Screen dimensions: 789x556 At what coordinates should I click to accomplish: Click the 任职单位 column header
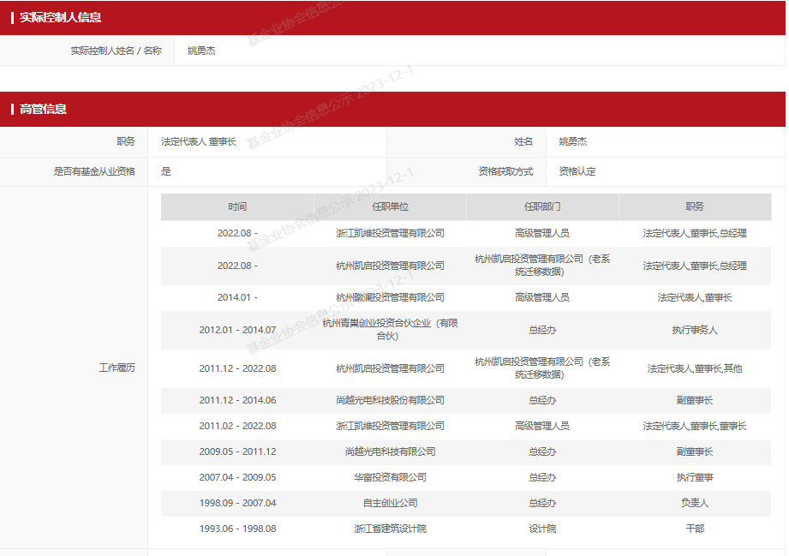coord(390,206)
